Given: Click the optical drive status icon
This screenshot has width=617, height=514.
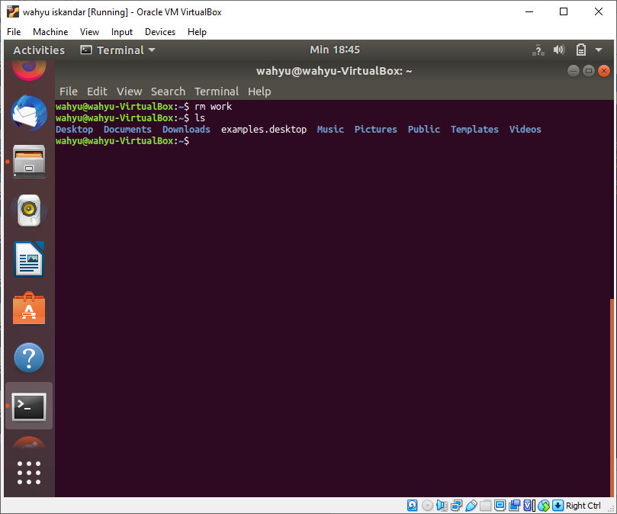Looking at the screenshot, I should coord(427,506).
